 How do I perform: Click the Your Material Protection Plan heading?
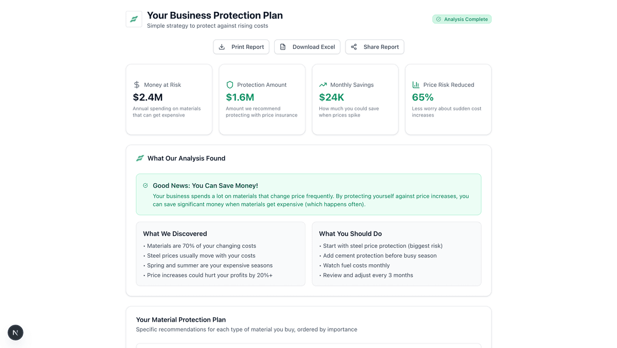[180, 320]
